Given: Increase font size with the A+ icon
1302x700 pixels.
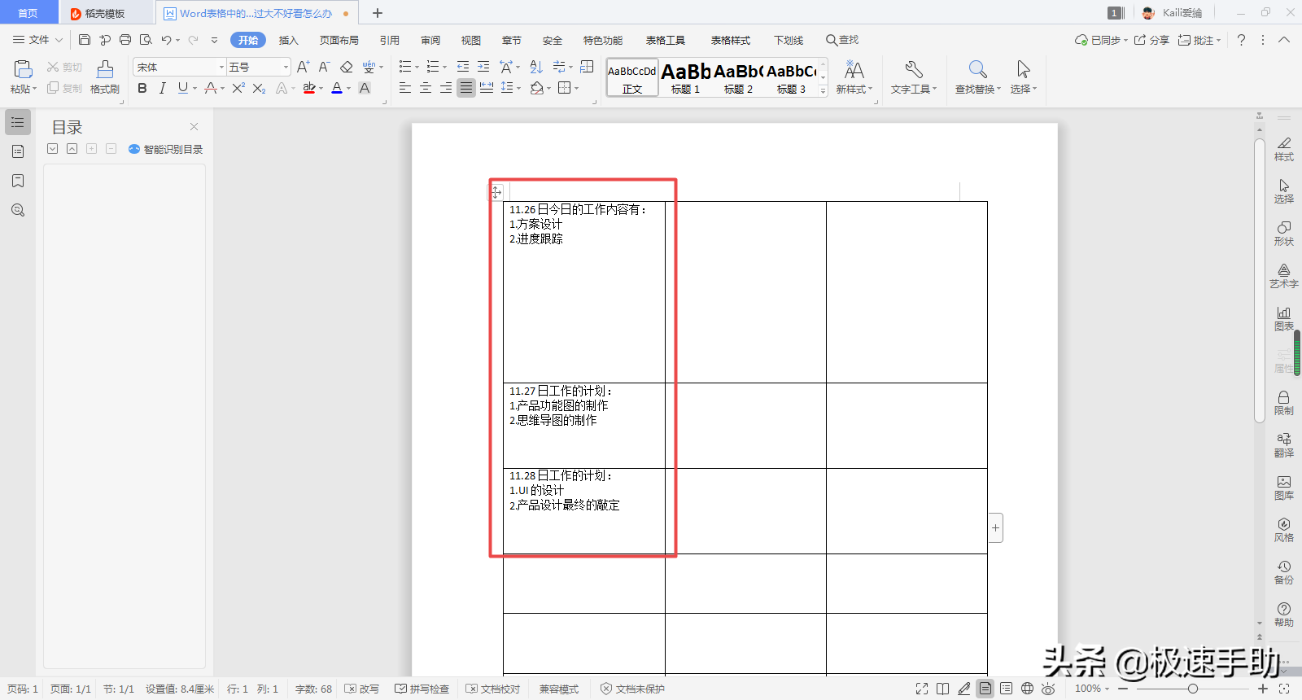Looking at the screenshot, I should (x=303, y=67).
